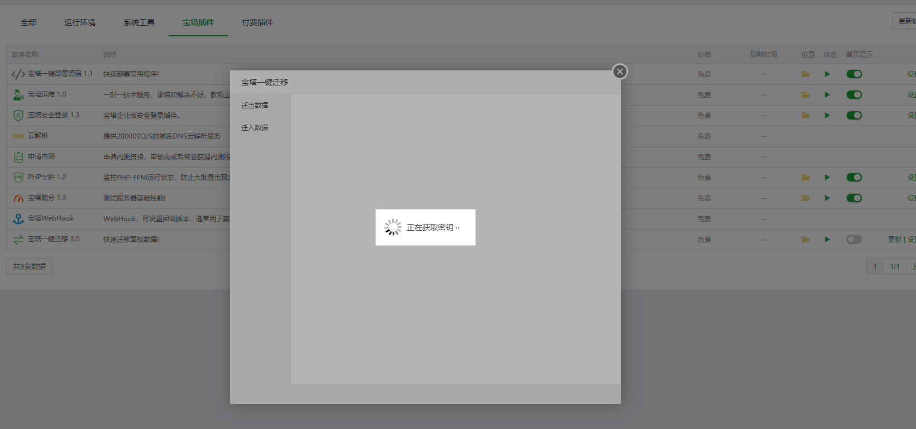
Task: Open folder location for 宝塔一键部署源码
Action: coord(805,74)
